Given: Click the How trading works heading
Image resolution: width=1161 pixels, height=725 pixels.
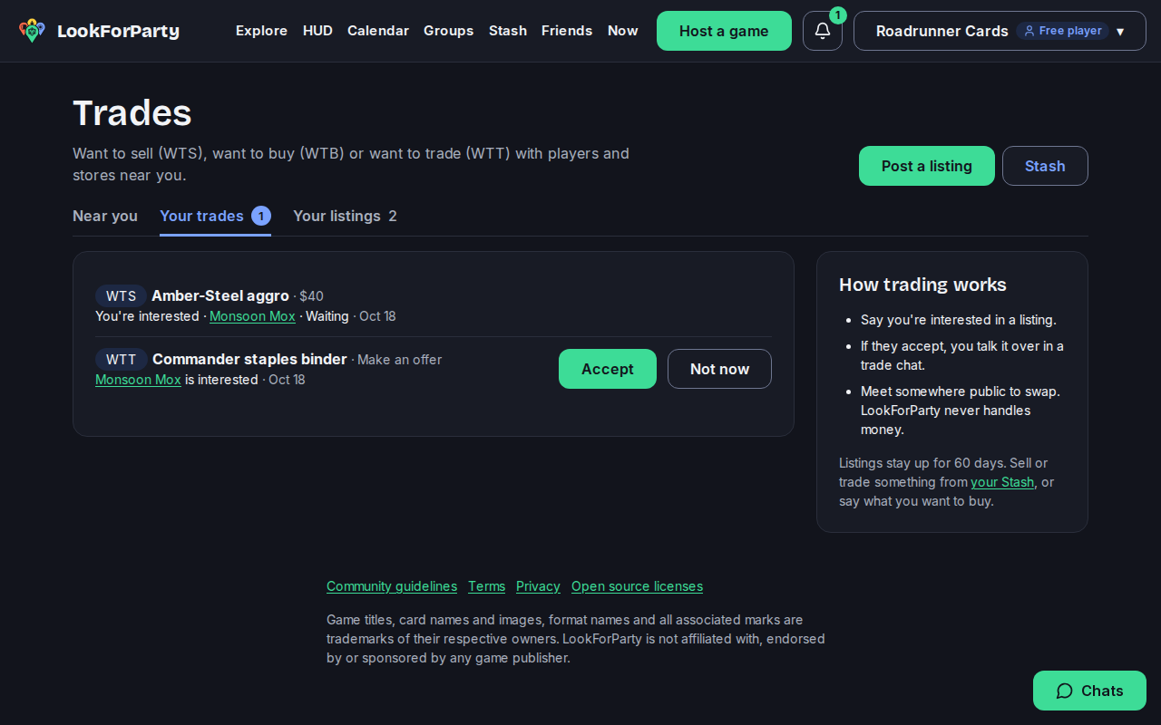Looking at the screenshot, I should [x=922, y=285].
